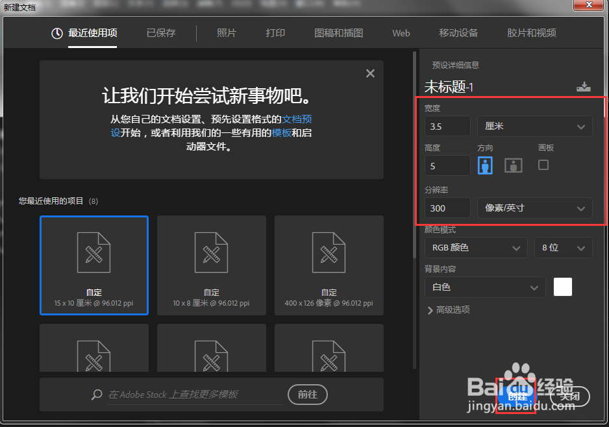Select the highlighted 自定 15 x 10 preset

pyautogui.click(x=93, y=265)
